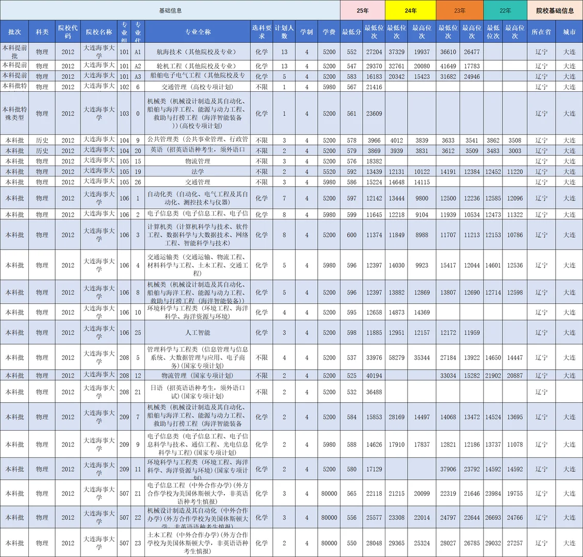Click the 人工智能 major cell
The height and width of the screenshot is (557, 583).
coord(198,332)
